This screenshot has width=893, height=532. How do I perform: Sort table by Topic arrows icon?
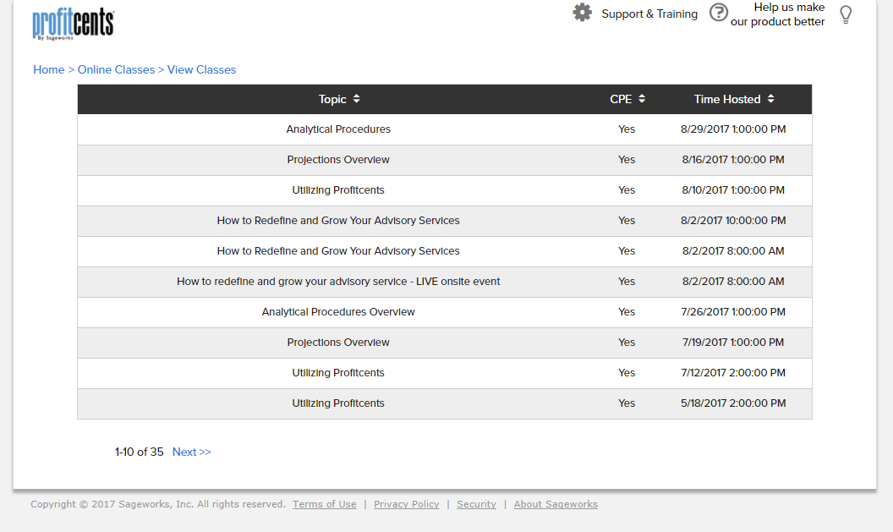pos(357,99)
